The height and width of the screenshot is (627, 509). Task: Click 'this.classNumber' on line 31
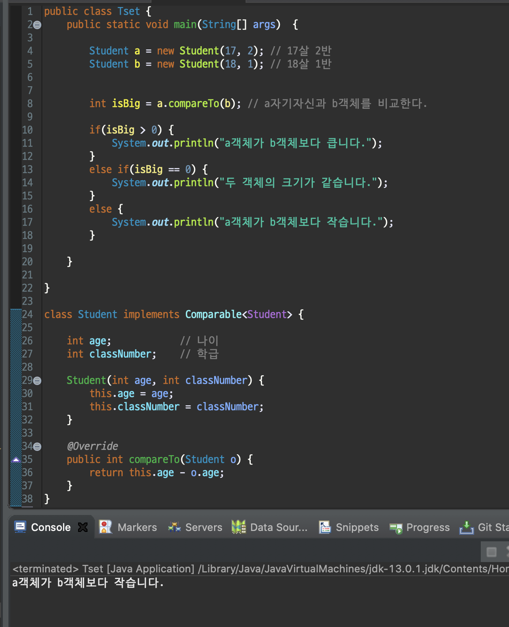point(135,407)
